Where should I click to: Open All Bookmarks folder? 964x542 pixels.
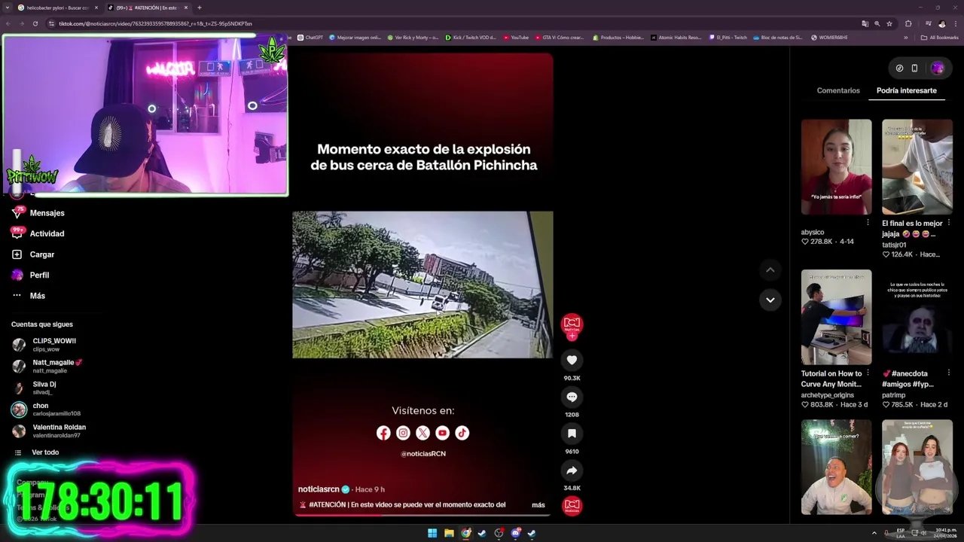pos(940,37)
